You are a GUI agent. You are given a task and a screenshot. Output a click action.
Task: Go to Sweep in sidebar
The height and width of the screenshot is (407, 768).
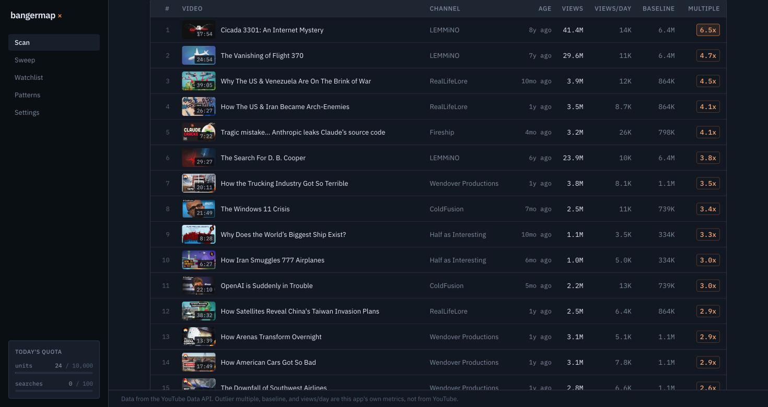pyautogui.click(x=54, y=60)
